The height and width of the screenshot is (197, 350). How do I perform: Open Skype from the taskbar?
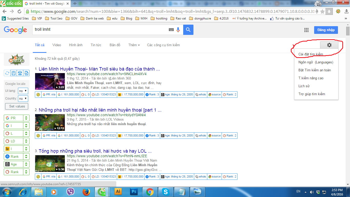(x=166, y=192)
